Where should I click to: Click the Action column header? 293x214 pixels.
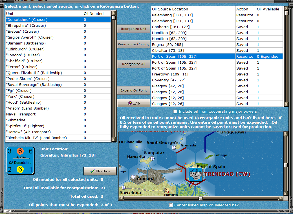(x=246, y=9)
